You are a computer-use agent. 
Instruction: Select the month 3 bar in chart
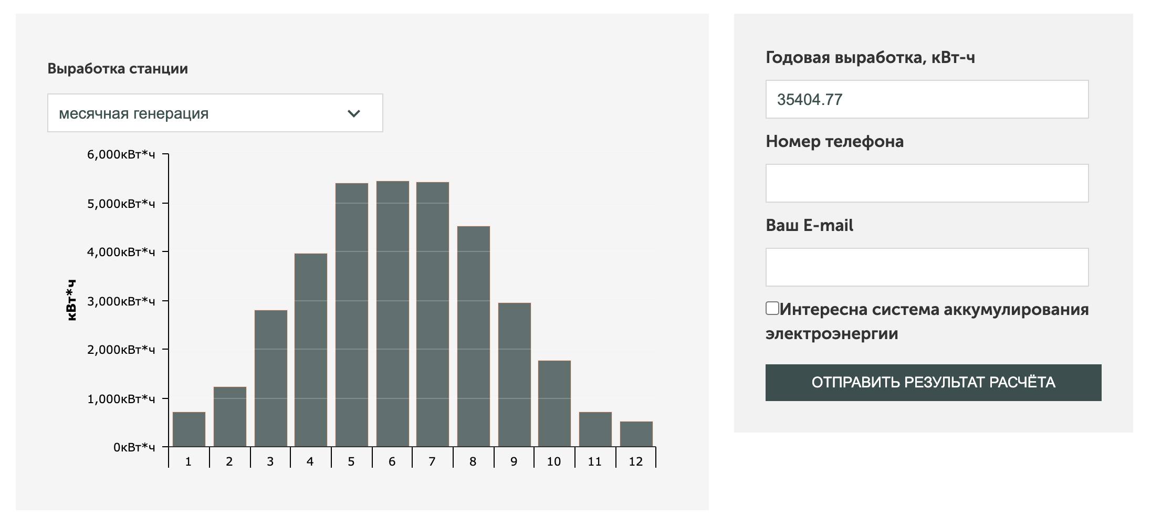coord(271,378)
